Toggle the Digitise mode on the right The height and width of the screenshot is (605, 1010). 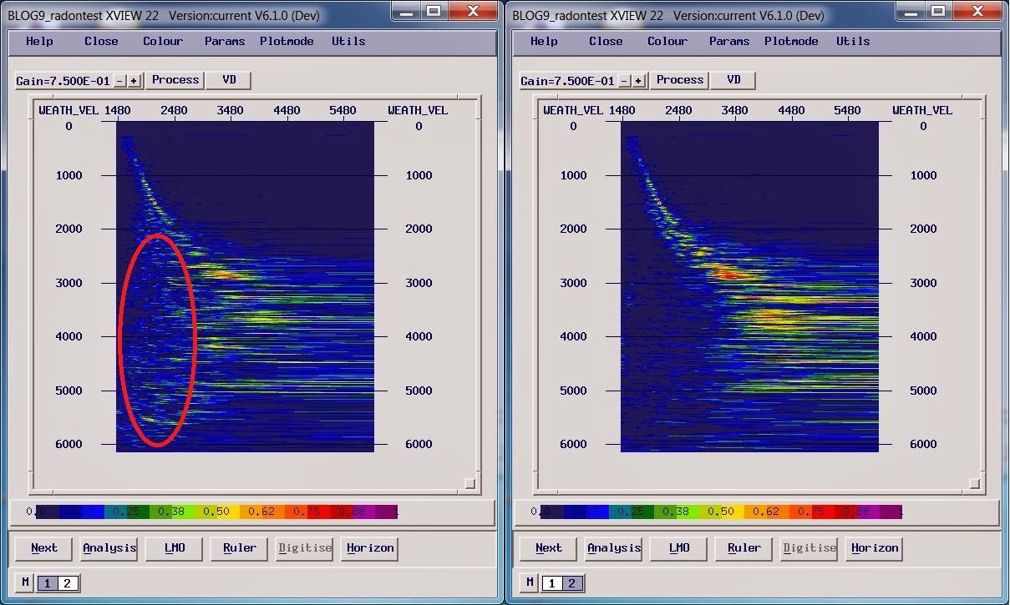[x=810, y=548]
